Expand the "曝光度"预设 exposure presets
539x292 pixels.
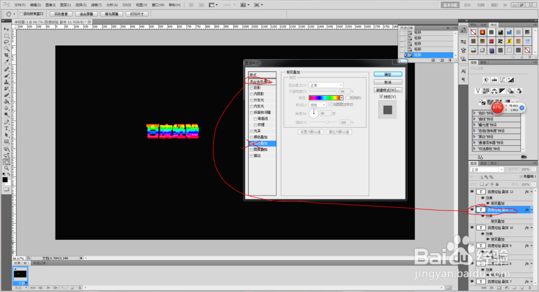click(474, 125)
